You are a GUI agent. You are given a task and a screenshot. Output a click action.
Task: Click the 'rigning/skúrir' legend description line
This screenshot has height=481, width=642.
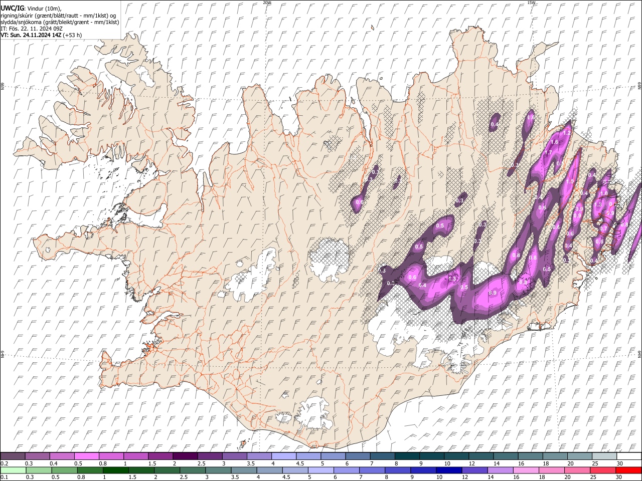click(x=58, y=15)
